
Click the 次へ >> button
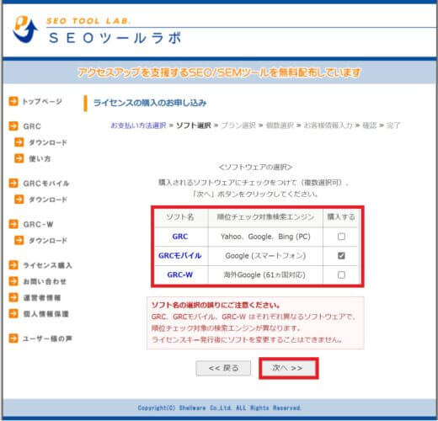pyautogui.click(x=288, y=368)
